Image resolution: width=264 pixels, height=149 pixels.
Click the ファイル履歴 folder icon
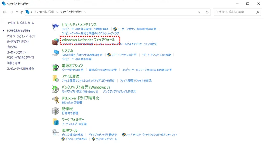pos(55,78)
